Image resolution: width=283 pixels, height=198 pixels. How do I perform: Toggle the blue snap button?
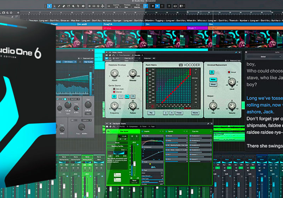146,6
